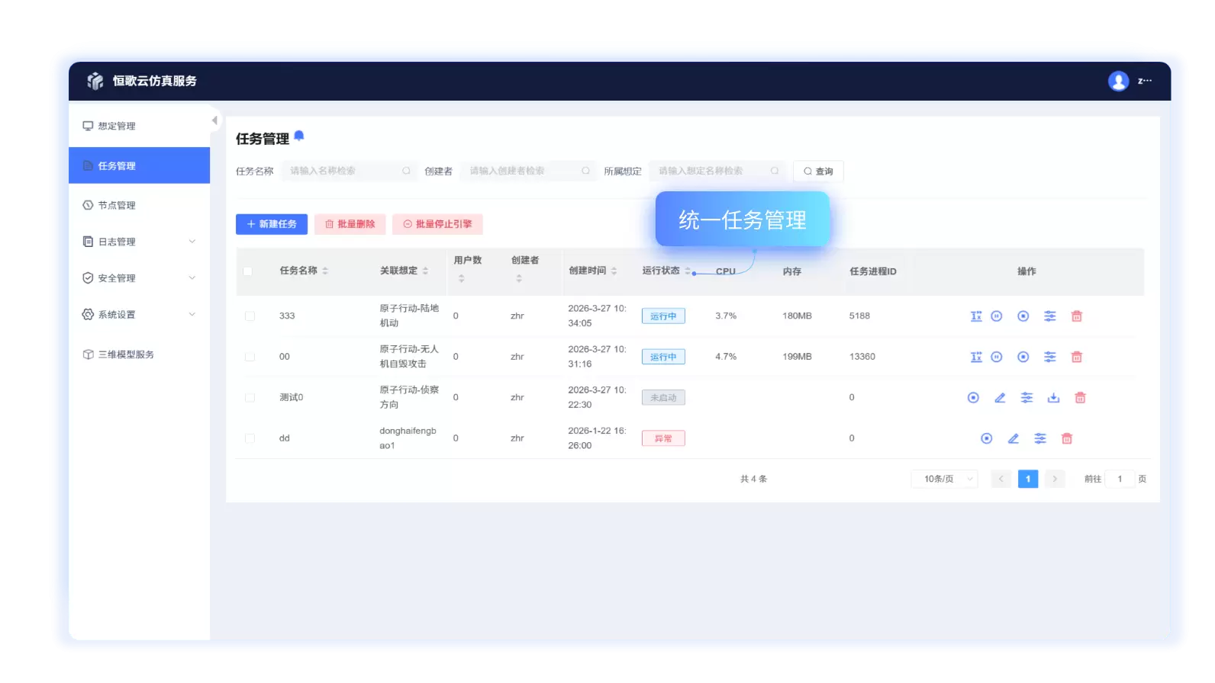Tick the select-all checkbox in the table header
The width and height of the screenshot is (1215, 683).
tap(247, 271)
